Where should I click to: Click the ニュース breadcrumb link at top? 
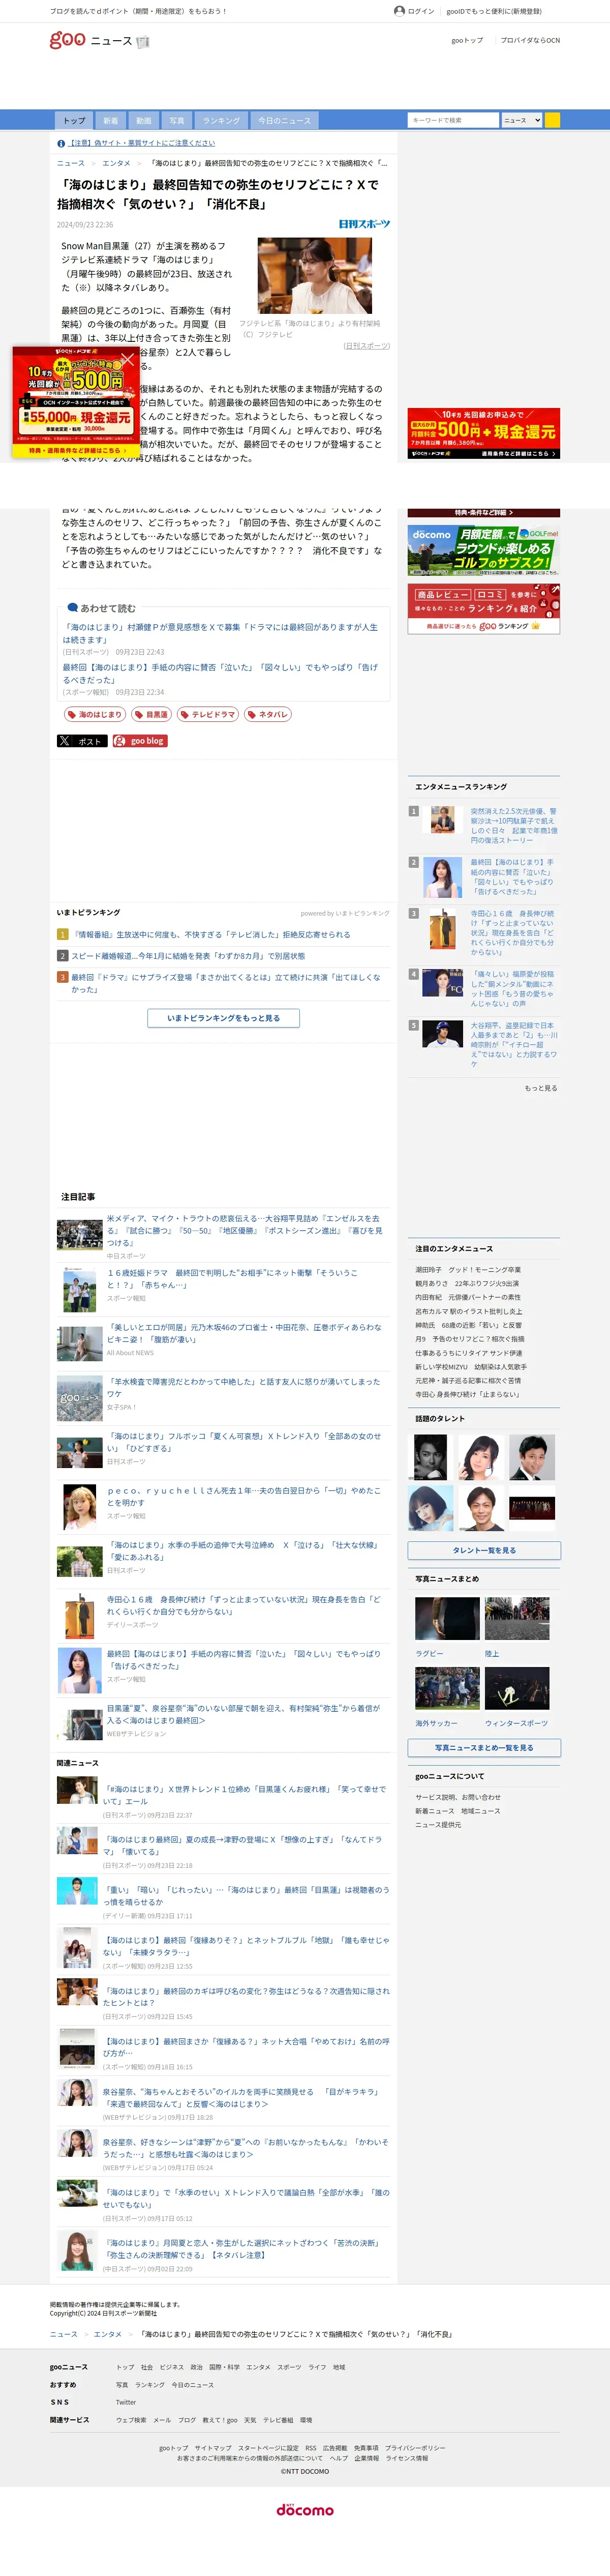click(x=71, y=163)
